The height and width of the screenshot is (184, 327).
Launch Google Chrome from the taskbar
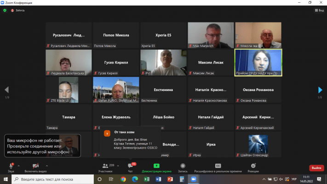123,179
